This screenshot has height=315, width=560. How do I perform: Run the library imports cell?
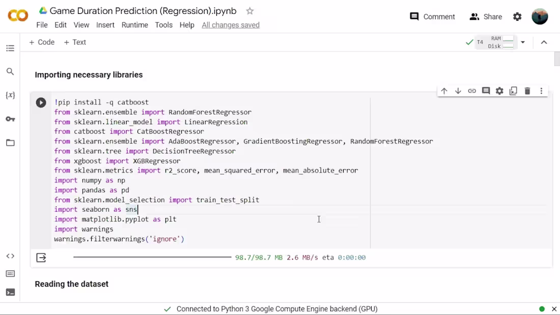(41, 102)
